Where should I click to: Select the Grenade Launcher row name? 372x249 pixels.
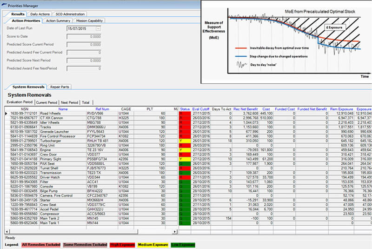coord(54,132)
